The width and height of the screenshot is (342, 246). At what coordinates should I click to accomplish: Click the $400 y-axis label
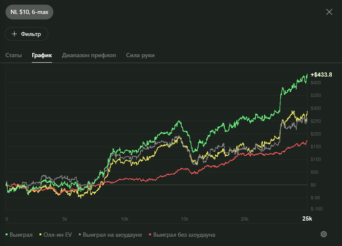(316, 83)
